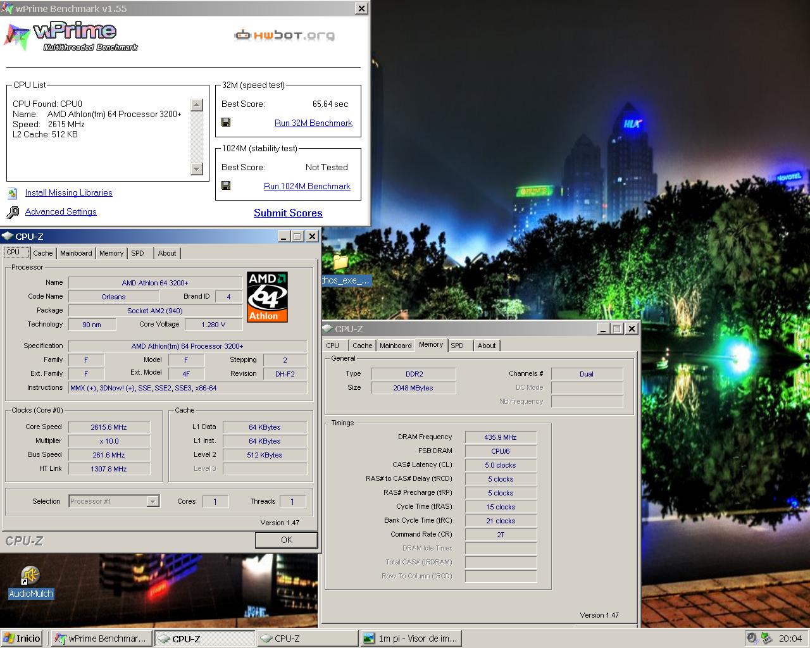The height and width of the screenshot is (648, 810).
Task: Click the Package Socket AM2 (940) field
Action: 155,311
